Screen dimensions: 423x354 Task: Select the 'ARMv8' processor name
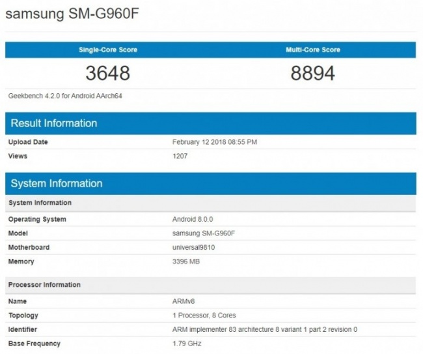click(184, 301)
